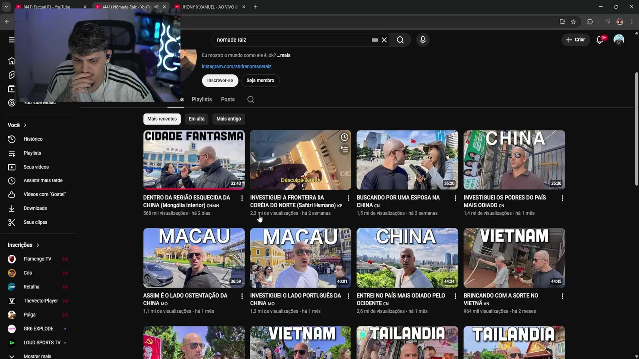This screenshot has height=359, width=639.
Task: Open options menu for BUSCANDO POR UMA ESPOSA video
Action: click(x=455, y=198)
